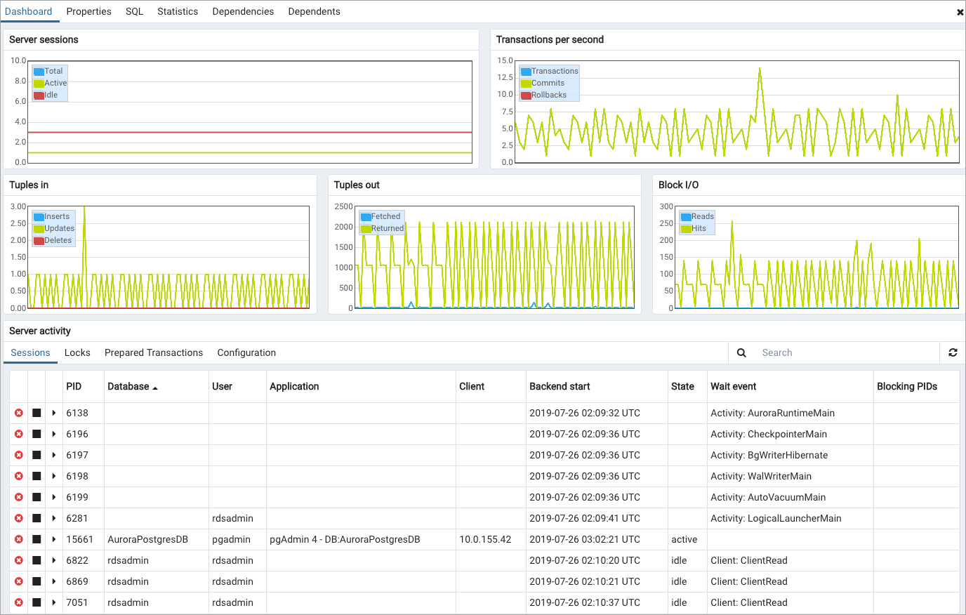Expand details for PID 6138 row
This screenshot has width=966, height=615.
click(54, 413)
